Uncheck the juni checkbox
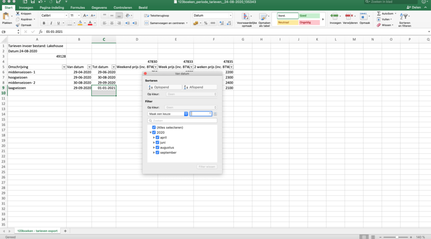The image size is (431, 239). (157, 142)
